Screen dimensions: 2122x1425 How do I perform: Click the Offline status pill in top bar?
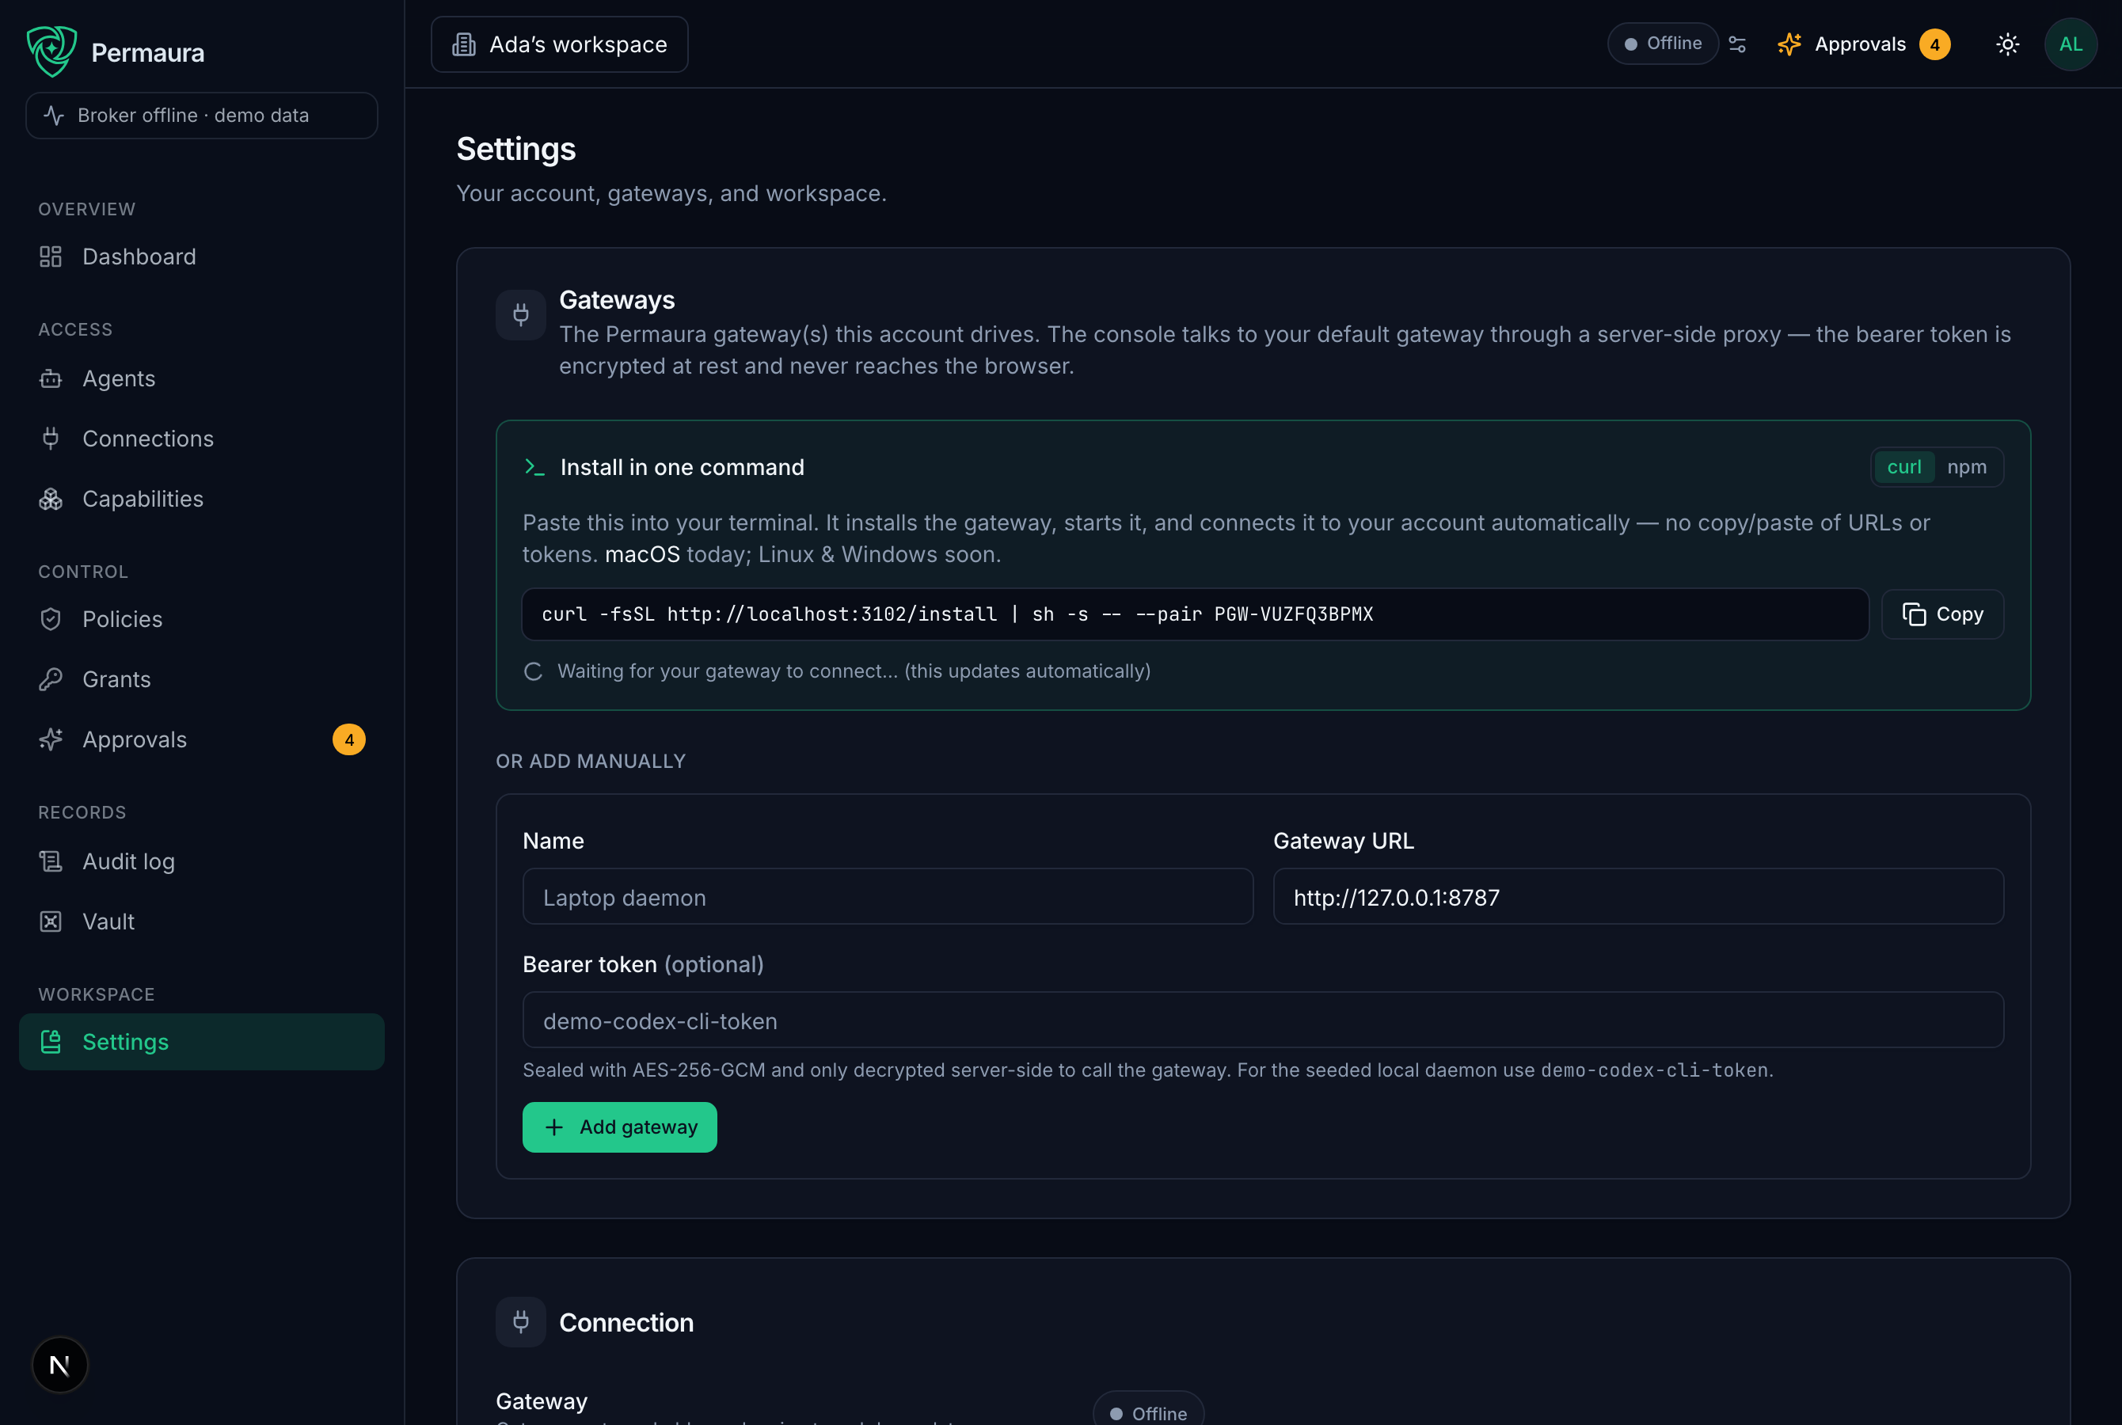[x=1662, y=44]
